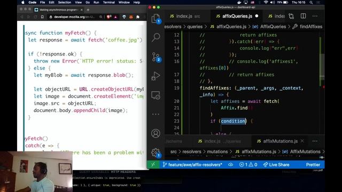
Task: Close the Making asynchronous programming browser tab
Action: [x=82, y=10]
